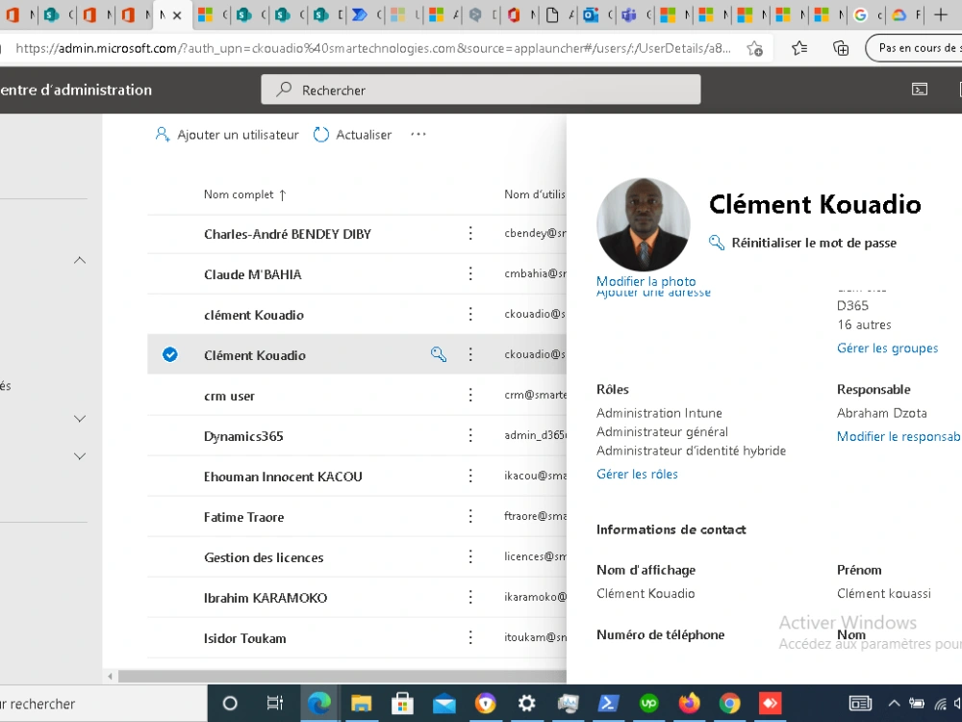Open the Gérer les rôles link
The image size is (962, 722).
tap(637, 474)
